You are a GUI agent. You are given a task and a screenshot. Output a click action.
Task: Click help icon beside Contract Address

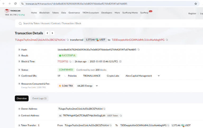click(x=19, y=116)
